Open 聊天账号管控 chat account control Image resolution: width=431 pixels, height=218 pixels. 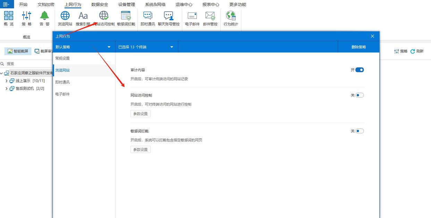click(x=169, y=18)
